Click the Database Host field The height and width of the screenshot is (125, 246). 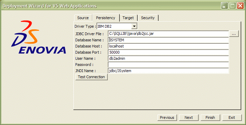click(168, 46)
